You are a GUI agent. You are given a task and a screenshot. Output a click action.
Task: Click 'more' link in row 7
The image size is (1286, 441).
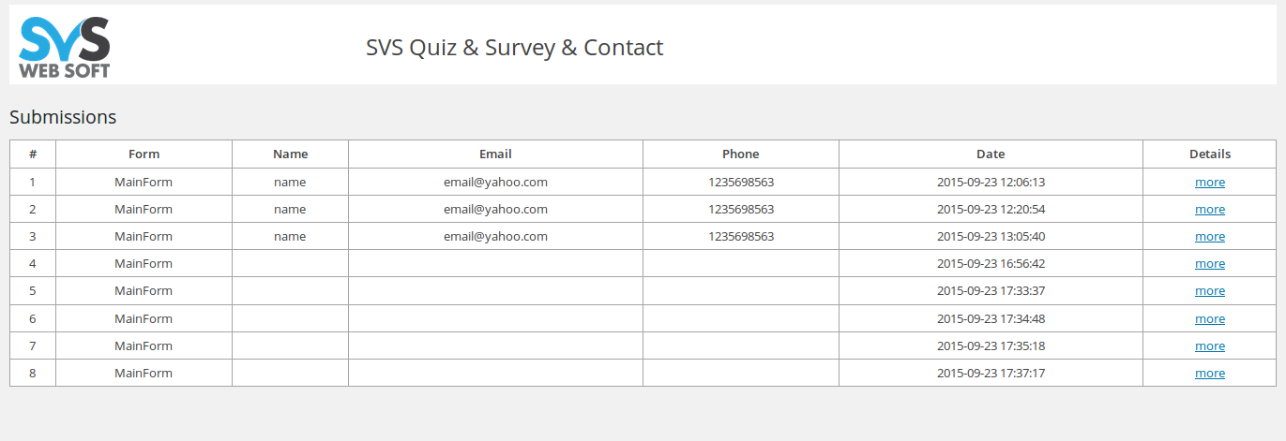1209,346
